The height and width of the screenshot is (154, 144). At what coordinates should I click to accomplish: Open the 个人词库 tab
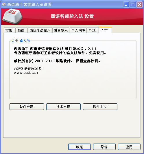point(78,30)
